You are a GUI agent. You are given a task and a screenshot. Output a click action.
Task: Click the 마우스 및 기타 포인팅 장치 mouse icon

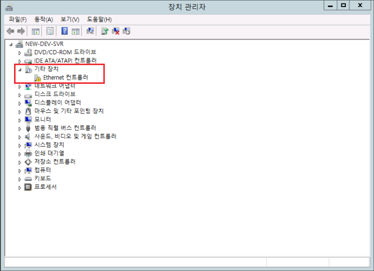(28, 111)
